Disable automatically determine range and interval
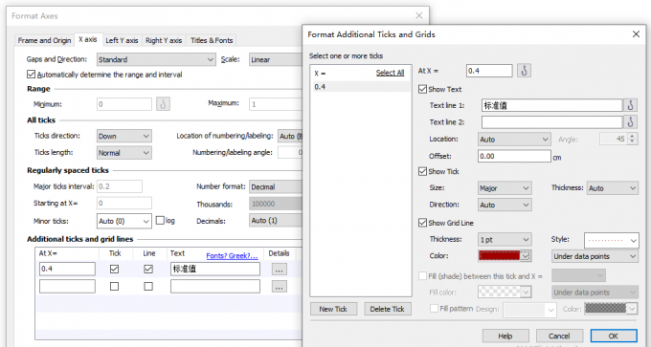This screenshot has height=347, width=651. tap(31, 75)
